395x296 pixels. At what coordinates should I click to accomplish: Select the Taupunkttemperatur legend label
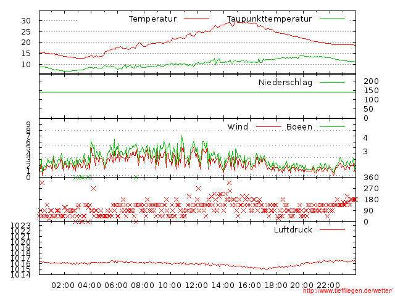click(x=269, y=19)
